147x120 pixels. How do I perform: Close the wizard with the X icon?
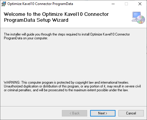point(140,4)
